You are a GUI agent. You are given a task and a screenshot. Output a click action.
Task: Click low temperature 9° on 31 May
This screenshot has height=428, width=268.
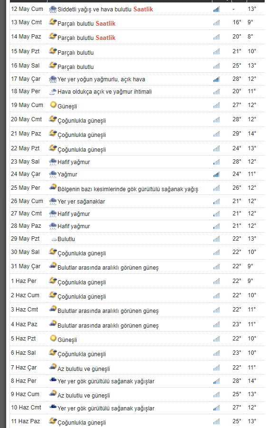250,266
